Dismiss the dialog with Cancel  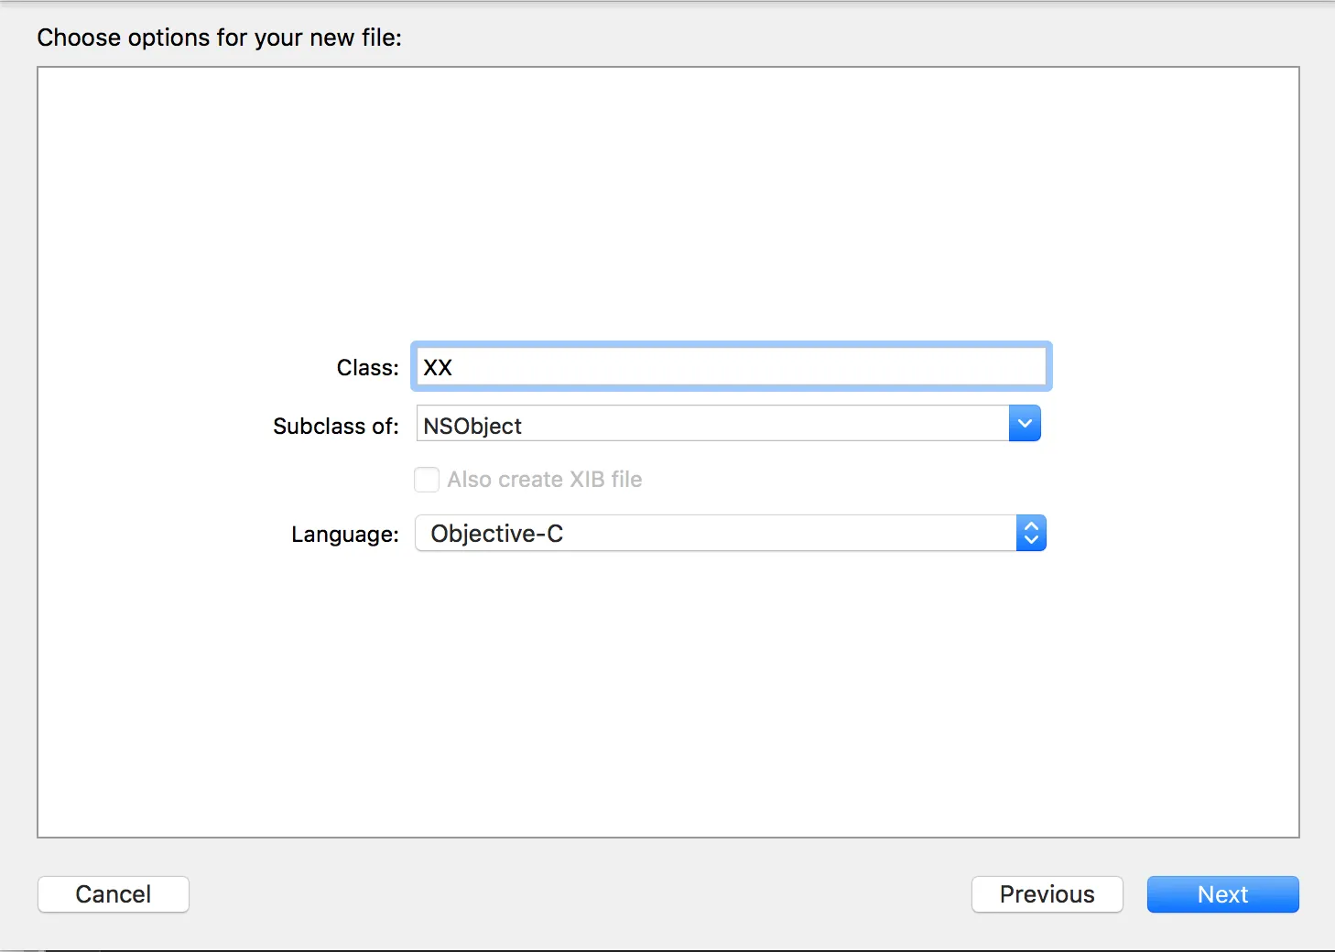click(114, 894)
